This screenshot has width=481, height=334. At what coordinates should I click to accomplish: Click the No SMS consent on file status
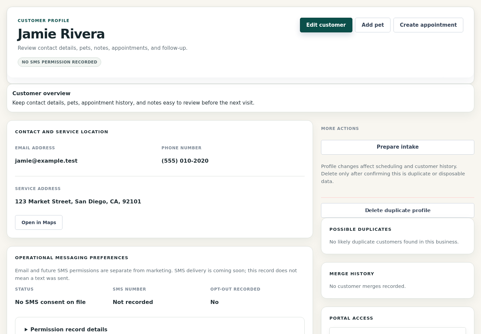[x=50, y=302]
